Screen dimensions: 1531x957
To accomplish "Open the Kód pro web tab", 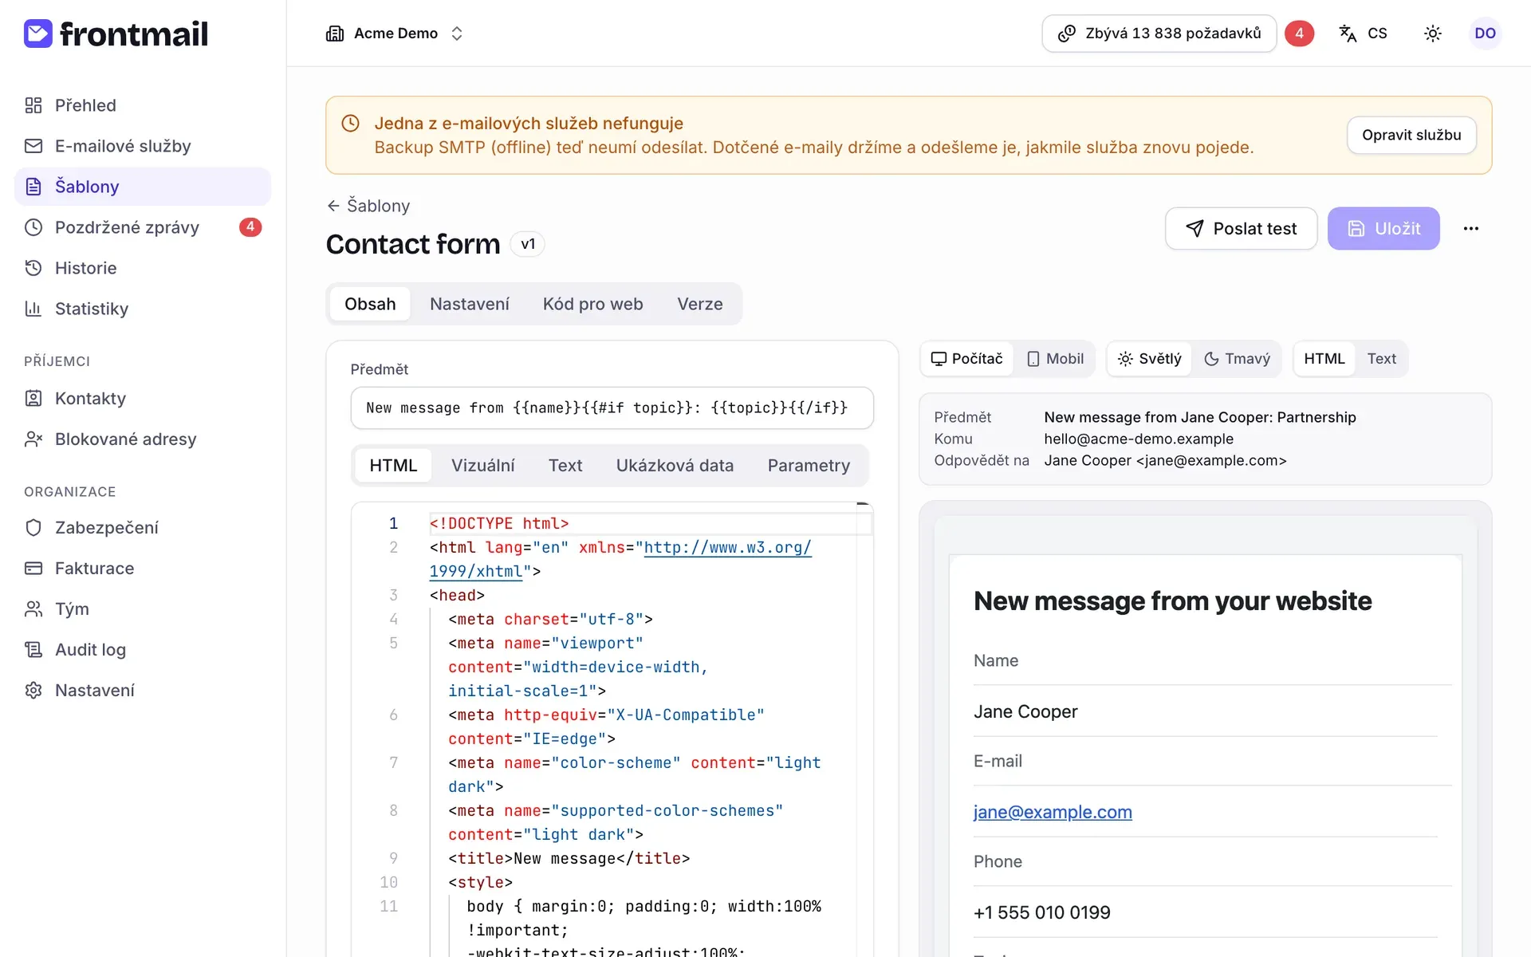I will pos(593,304).
